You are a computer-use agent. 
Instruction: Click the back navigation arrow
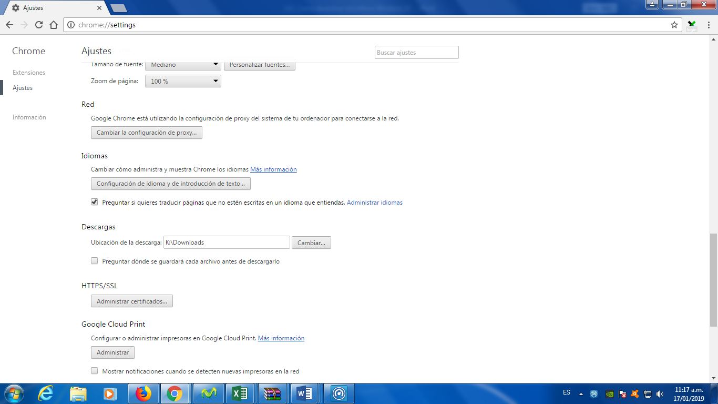(9, 25)
